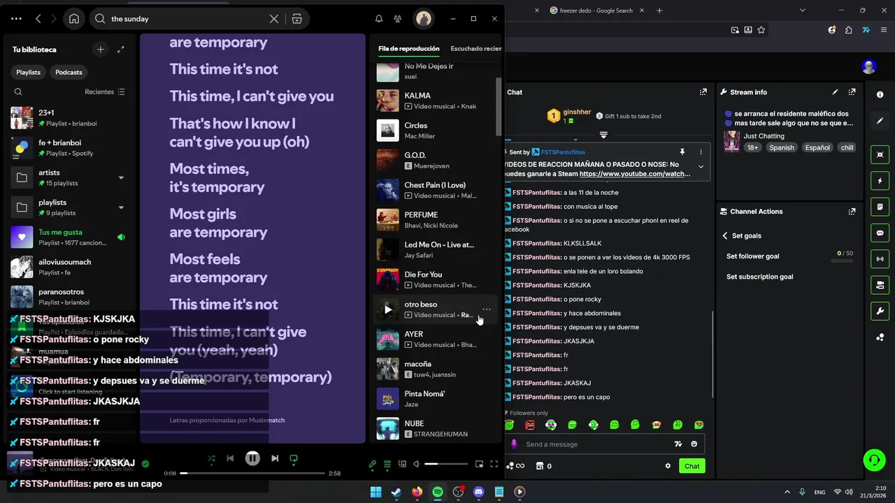The image size is (895, 503).
Task: Switch to Escuchado recientemente tab
Action: pyautogui.click(x=476, y=49)
